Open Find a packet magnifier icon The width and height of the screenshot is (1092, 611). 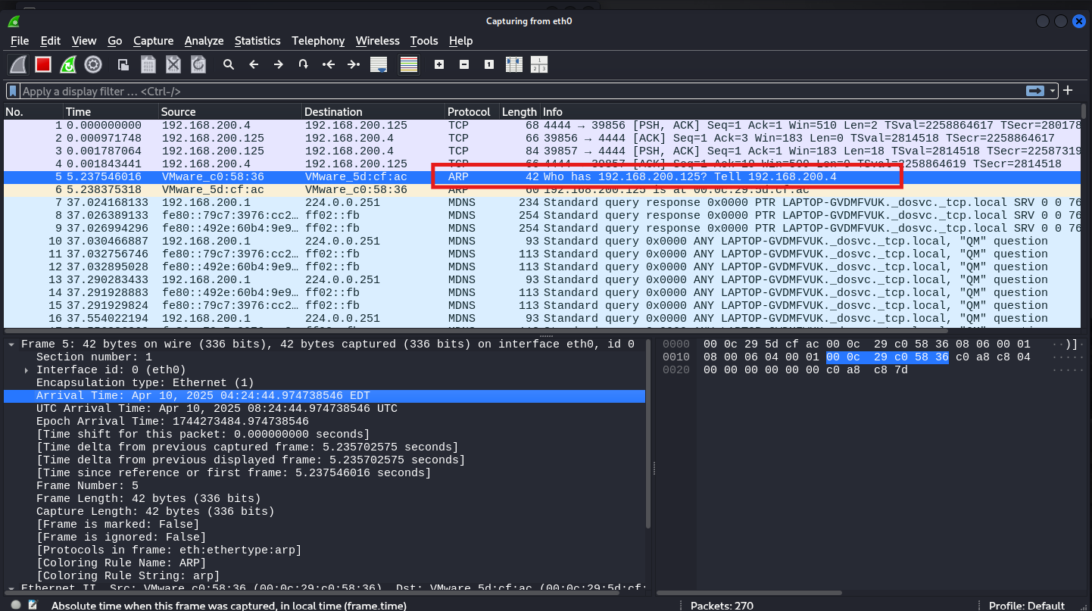(229, 64)
